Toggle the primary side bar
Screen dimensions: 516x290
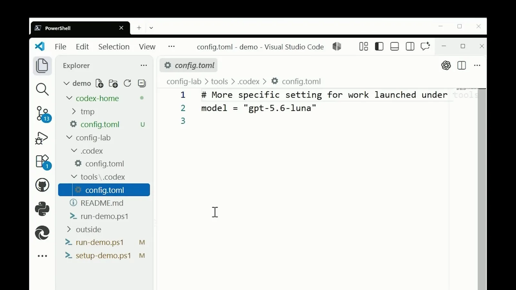(x=379, y=46)
